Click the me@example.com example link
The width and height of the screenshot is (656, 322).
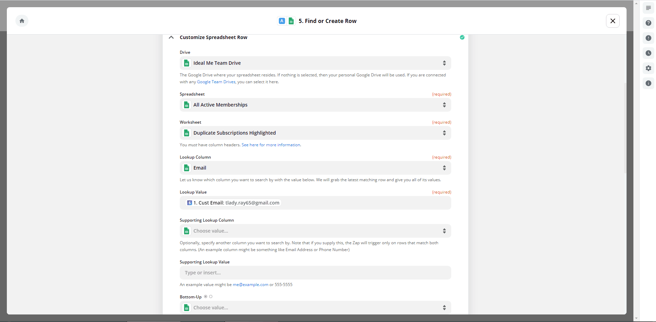pos(251,285)
